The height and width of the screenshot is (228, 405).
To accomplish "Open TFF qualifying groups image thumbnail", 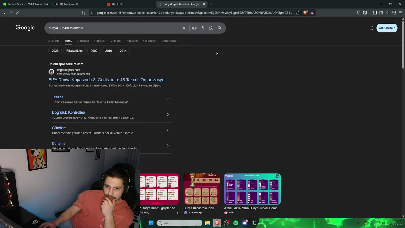I will click(252, 189).
